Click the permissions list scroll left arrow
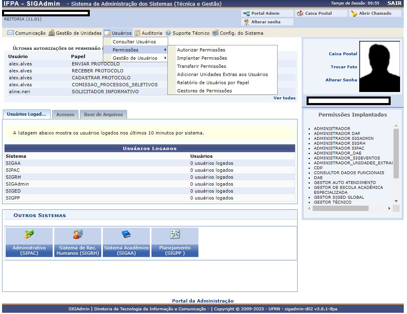The height and width of the screenshot is (314, 407). [309, 208]
